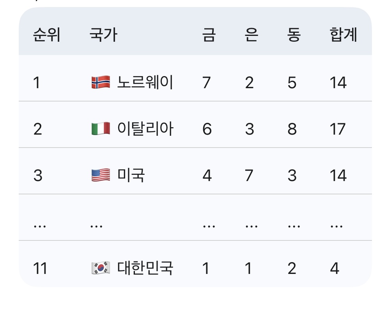This screenshot has width=386, height=311.
Task: Click the United States flag icon
Action: (x=101, y=175)
